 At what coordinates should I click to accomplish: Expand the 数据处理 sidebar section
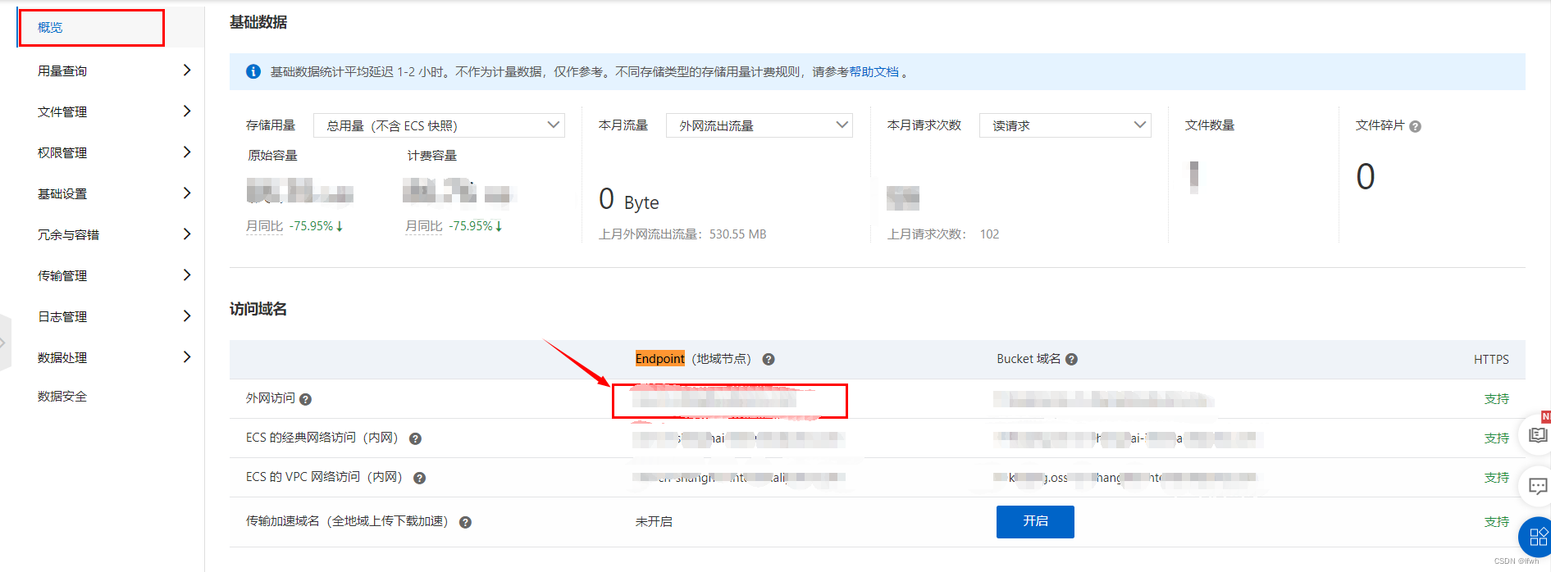(x=114, y=357)
